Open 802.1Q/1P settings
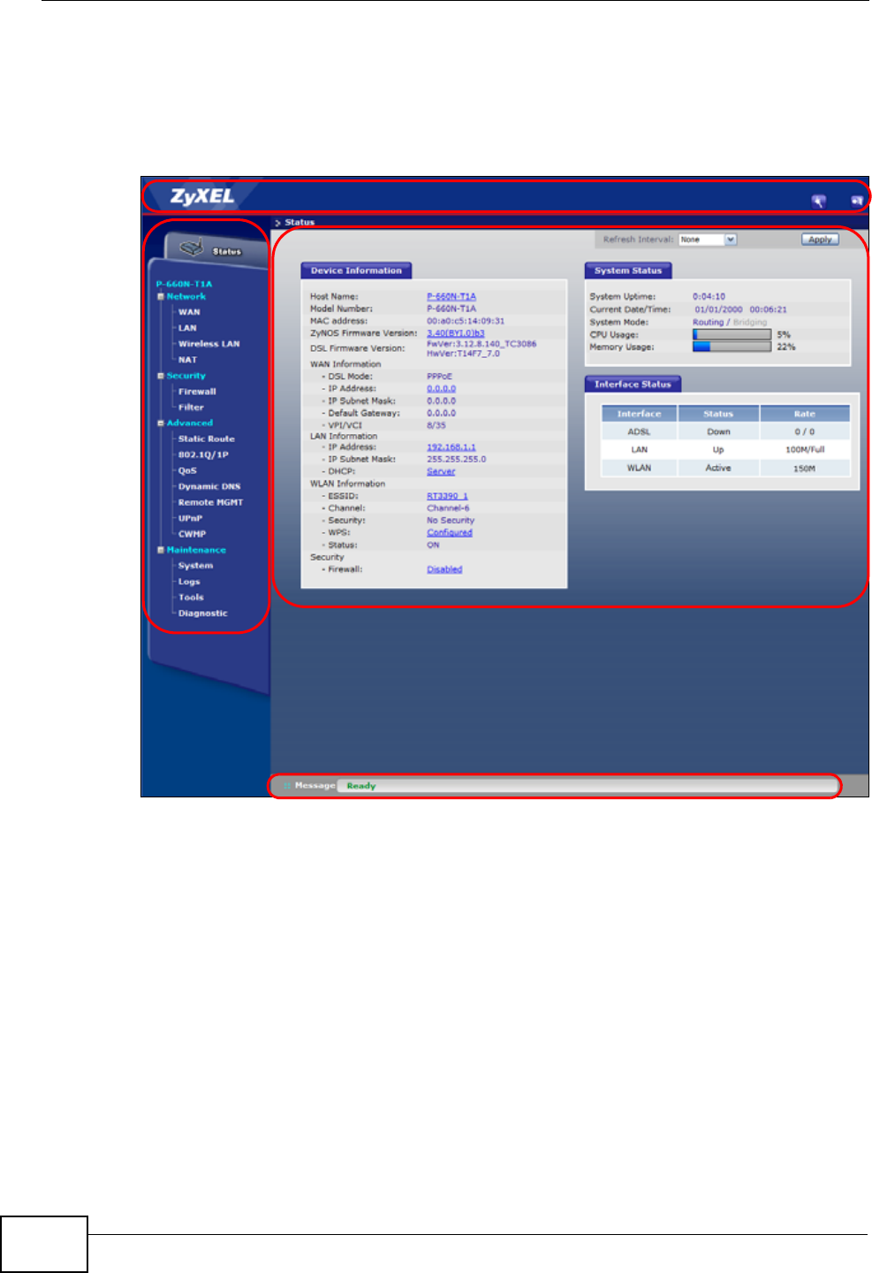 pos(203,454)
